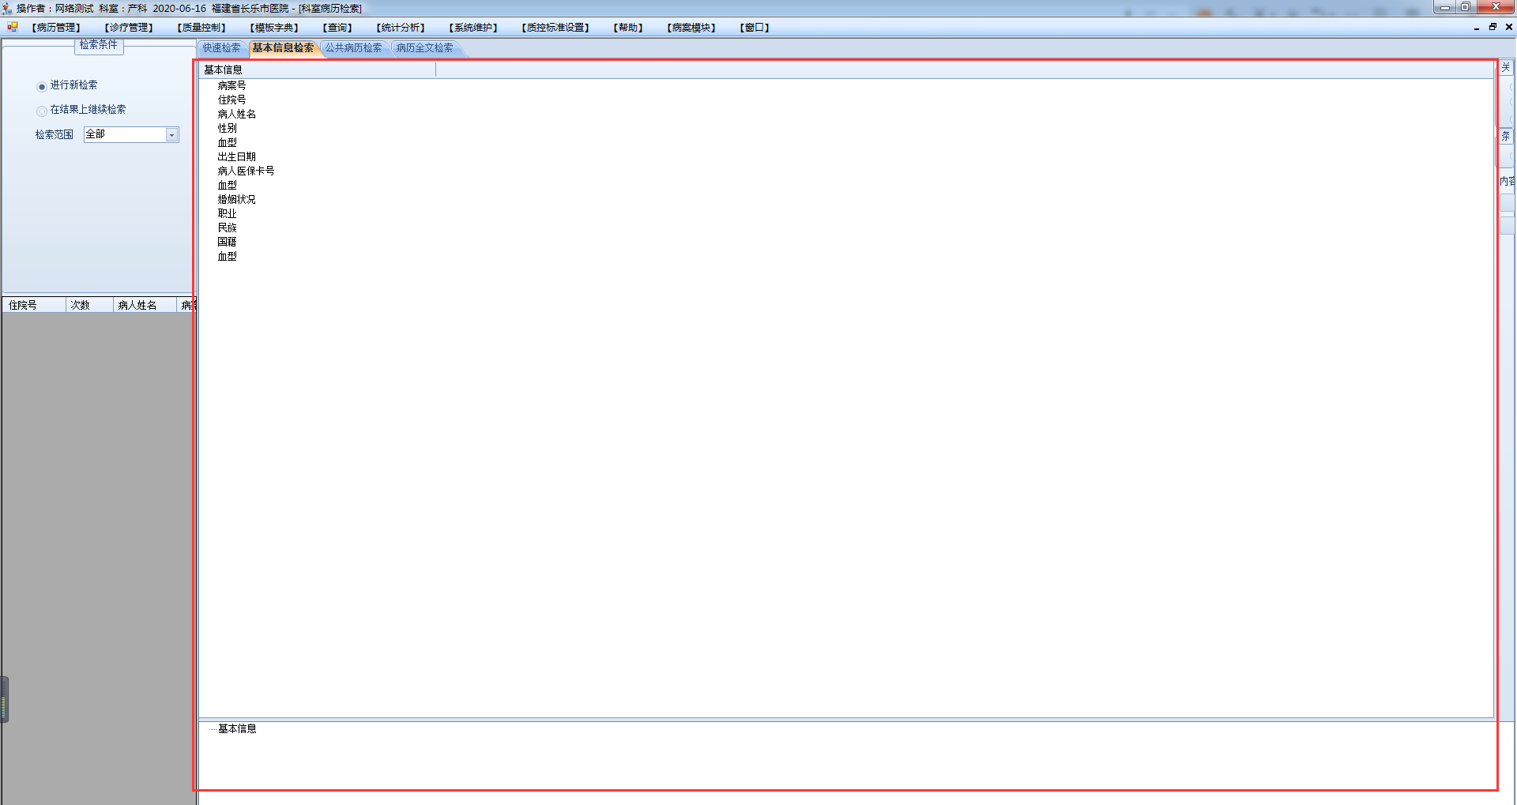This screenshot has height=805, width=1517.
Task: Close the inner 科室病历检索 child window
Action: click(1508, 27)
